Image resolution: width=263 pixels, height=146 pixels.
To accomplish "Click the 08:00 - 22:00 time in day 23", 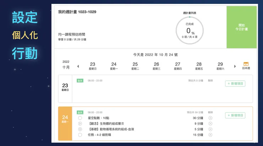I will coord(95,80).
